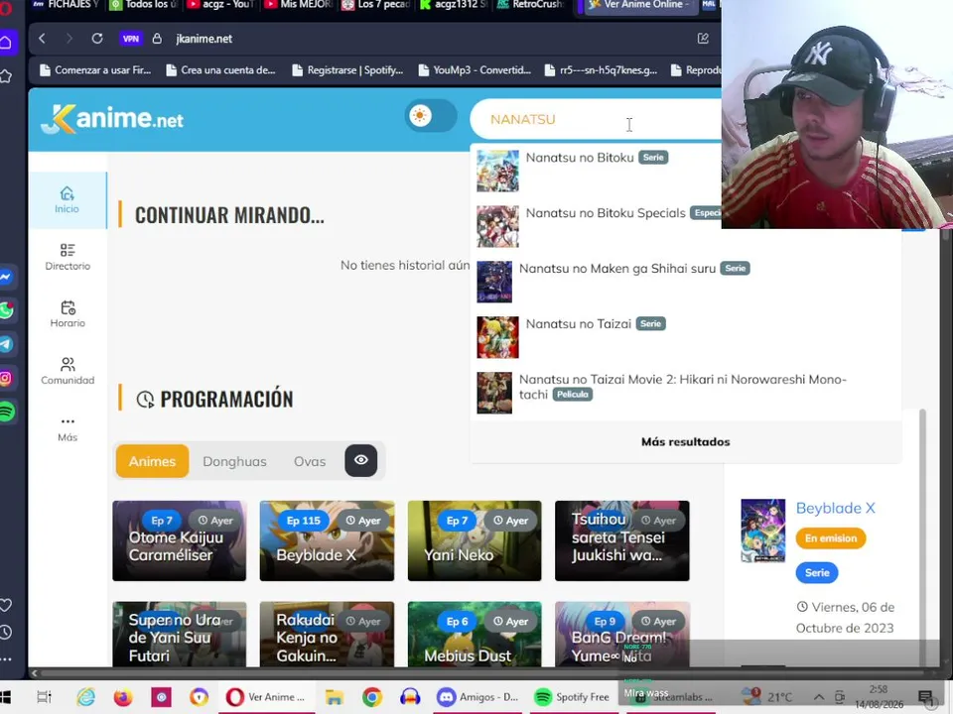Screen dimensions: 953x714
Task: Open the Windows Start button
Action: coord(6,697)
